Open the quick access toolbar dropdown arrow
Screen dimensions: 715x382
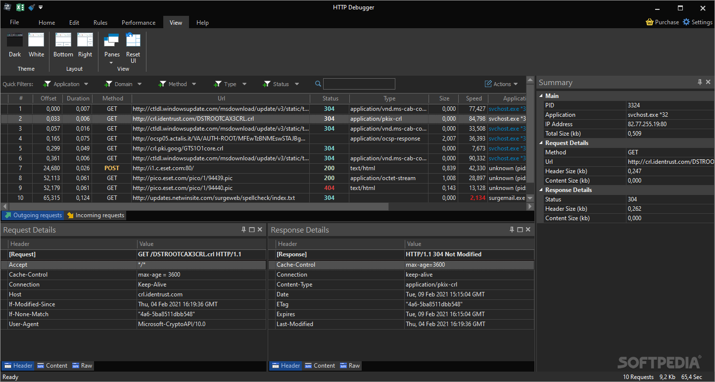point(41,7)
